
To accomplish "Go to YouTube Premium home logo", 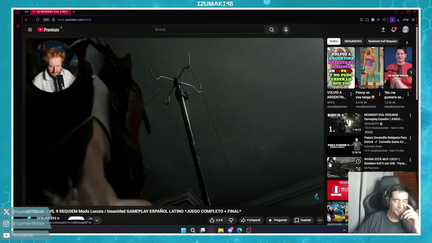I will pyautogui.click(x=48, y=30).
